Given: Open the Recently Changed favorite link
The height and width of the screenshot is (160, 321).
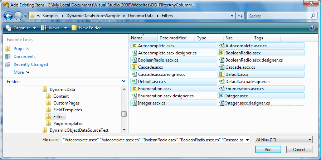Looking at the screenshot, I should pos(31,64).
